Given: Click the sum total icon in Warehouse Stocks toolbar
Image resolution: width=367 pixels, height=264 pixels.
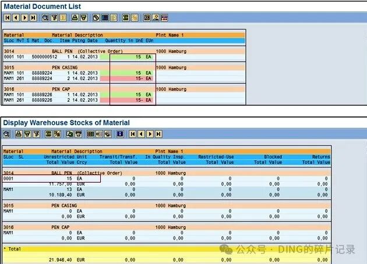Looking at the screenshot, I should pos(48,134).
